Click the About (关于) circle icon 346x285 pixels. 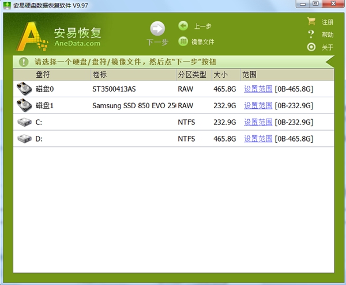311,47
